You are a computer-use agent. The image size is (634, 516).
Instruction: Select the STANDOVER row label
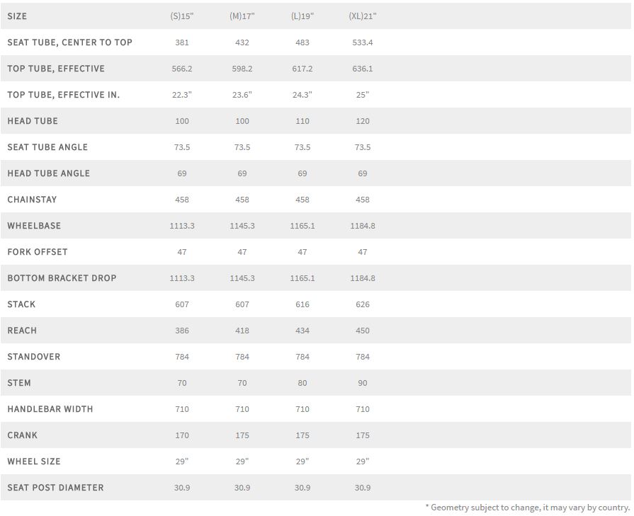(34, 357)
